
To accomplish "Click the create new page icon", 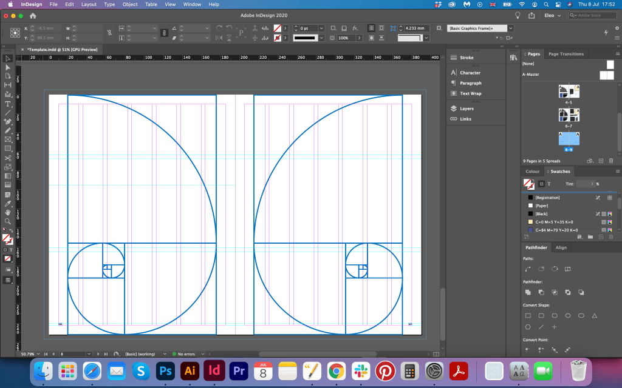I will coord(601,161).
